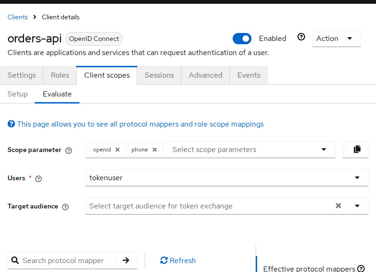Expand the scope parameters dropdown arrow
The height and width of the screenshot is (272, 376).
(x=324, y=149)
